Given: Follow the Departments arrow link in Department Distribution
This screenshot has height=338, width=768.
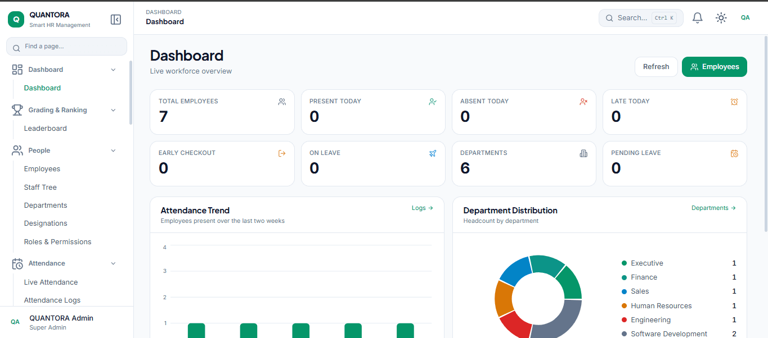Looking at the screenshot, I should (x=713, y=208).
